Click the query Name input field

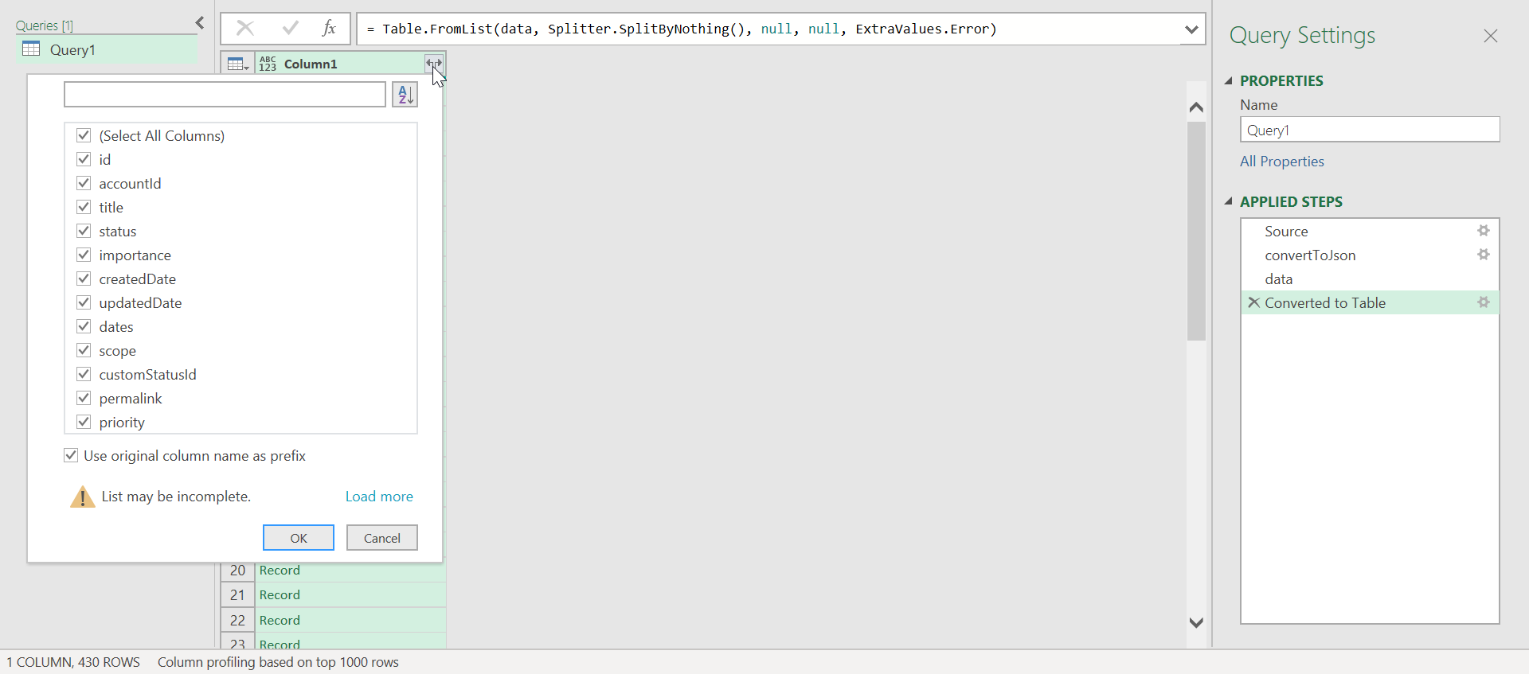1370,130
